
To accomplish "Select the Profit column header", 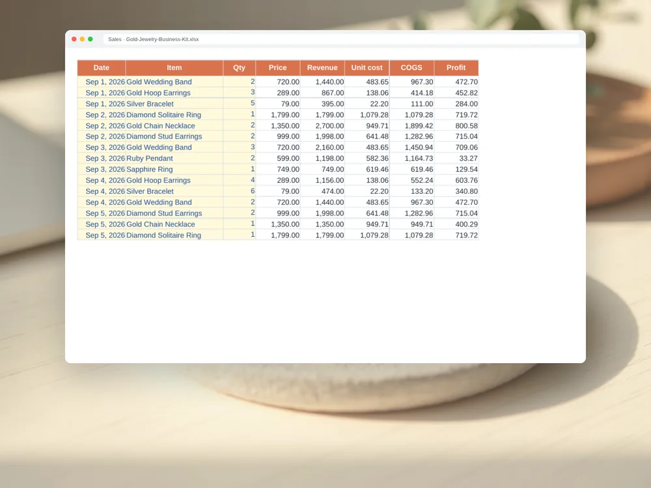I will click(x=456, y=68).
